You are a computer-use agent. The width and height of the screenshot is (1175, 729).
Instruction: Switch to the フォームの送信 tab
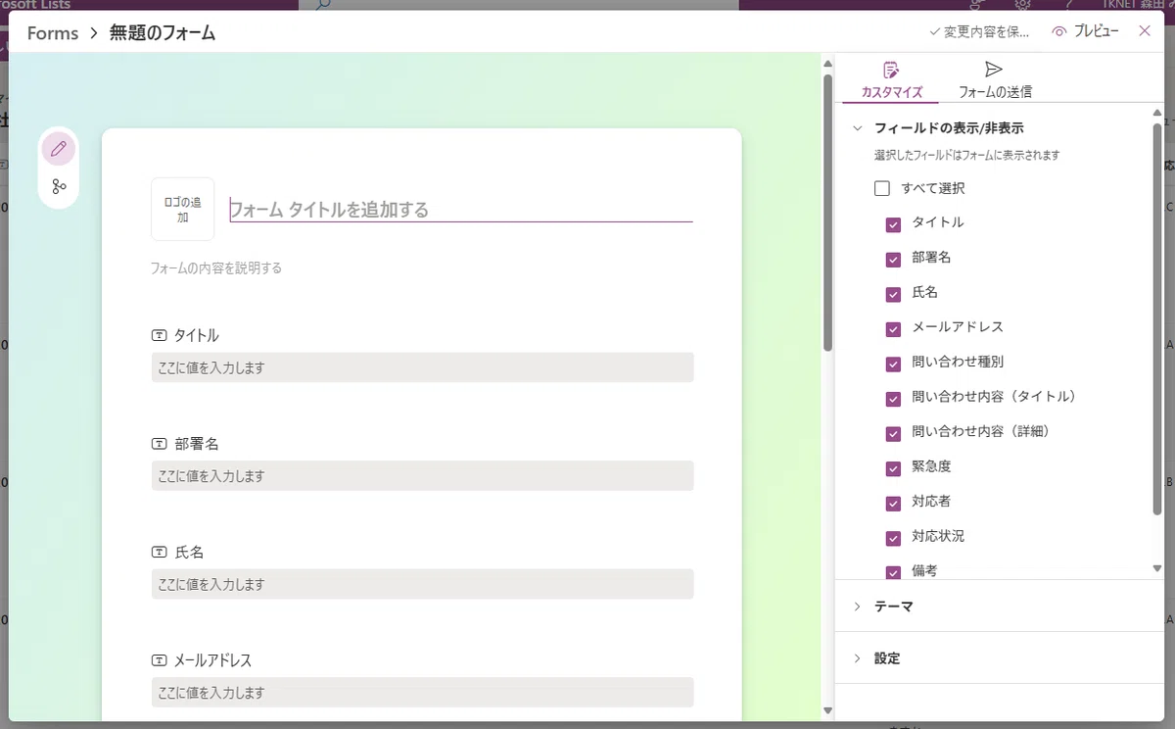click(995, 80)
